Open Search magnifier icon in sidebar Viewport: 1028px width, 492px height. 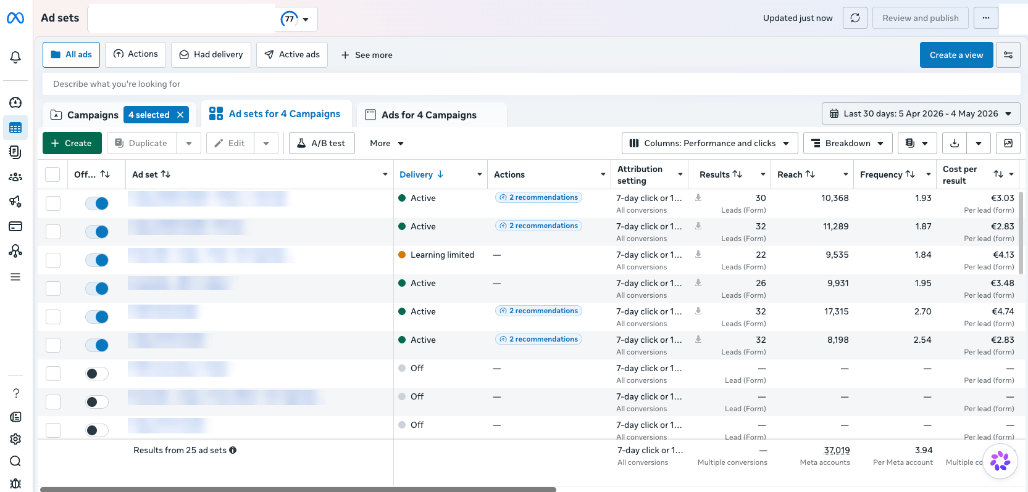(15, 461)
